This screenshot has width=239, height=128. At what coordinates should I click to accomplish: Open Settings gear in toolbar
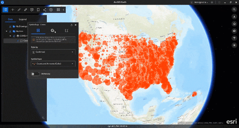51,10
